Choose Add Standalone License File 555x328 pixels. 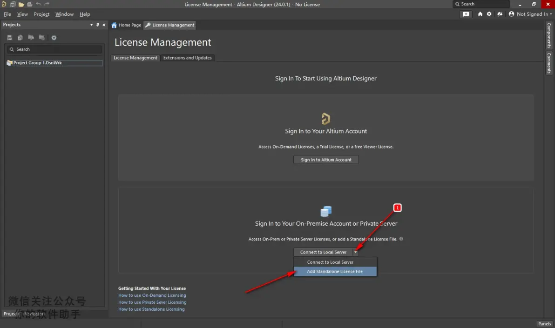tap(335, 271)
